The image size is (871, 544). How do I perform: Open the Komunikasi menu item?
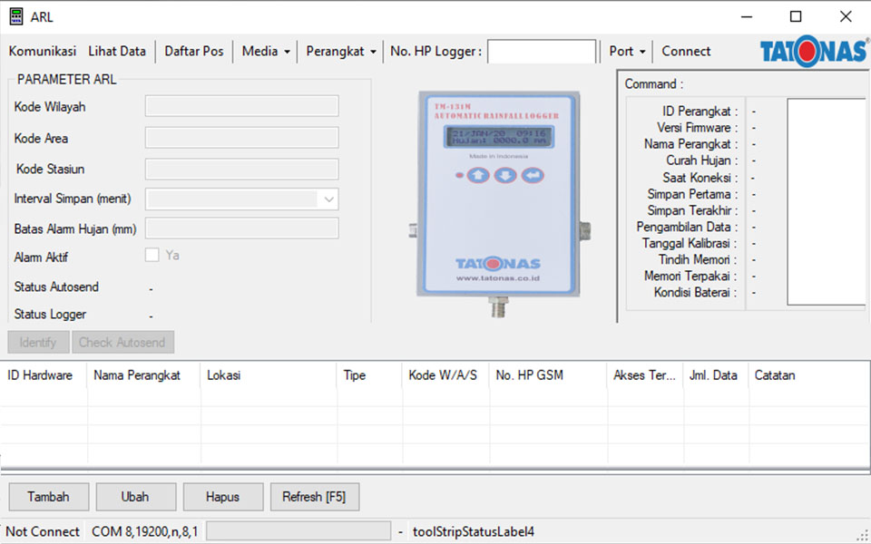(43, 52)
